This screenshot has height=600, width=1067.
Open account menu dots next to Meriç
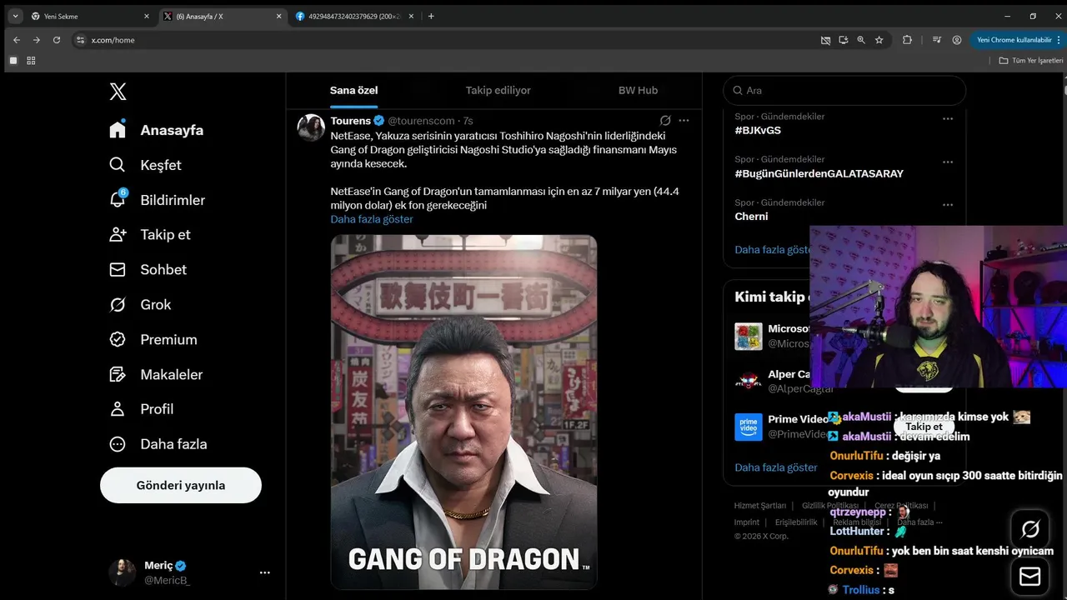tap(265, 572)
